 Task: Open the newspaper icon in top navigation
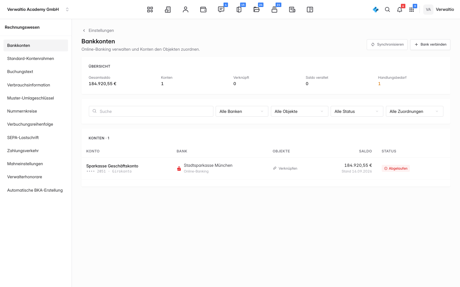pyautogui.click(x=292, y=10)
